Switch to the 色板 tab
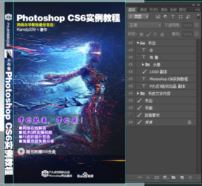This screenshot has width=202, height=186. coord(173,10)
